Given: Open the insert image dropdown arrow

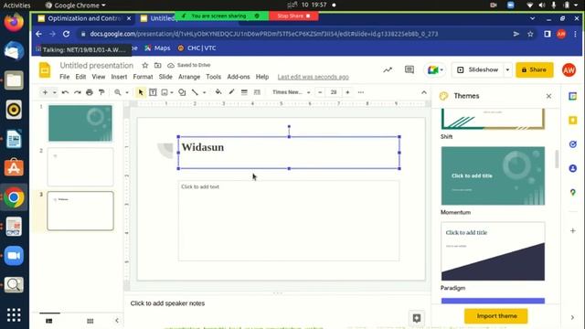Looking at the screenshot, I should pyautogui.click(x=172, y=92).
